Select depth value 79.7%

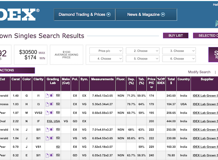tap(131, 104)
